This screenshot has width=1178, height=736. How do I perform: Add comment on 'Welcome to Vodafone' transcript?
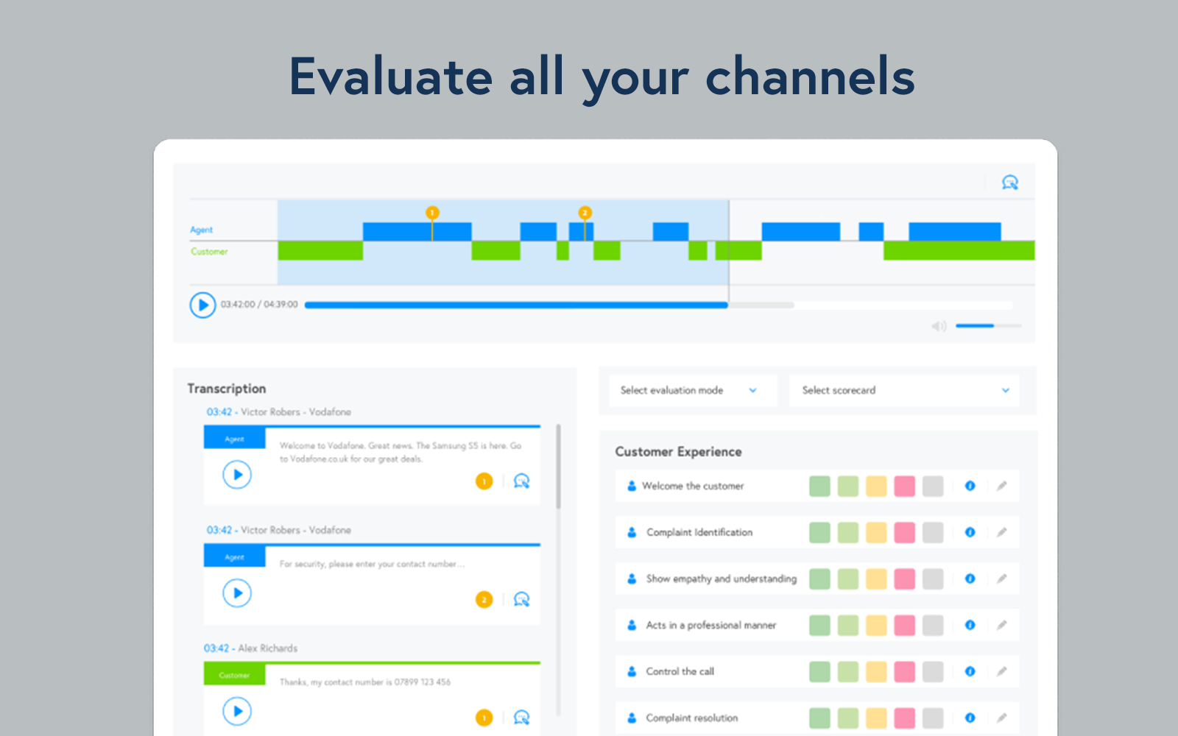coord(521,481)
